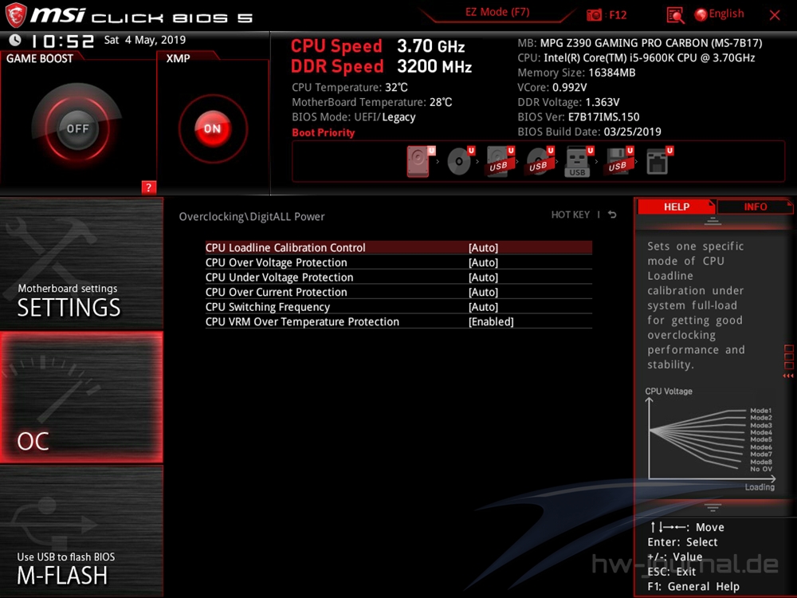Open Game Boost question mark help
797x598 pixels.
(x=148, y=187)
